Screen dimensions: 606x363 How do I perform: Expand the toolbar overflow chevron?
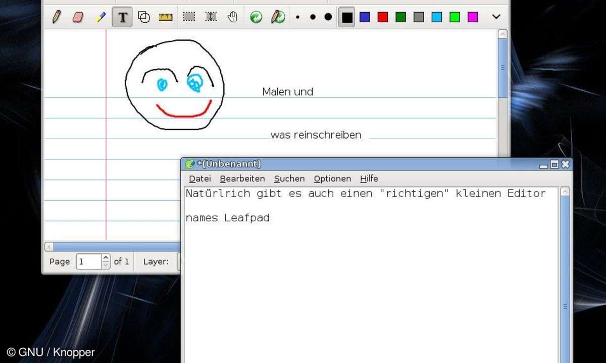[x=496, y=17]
